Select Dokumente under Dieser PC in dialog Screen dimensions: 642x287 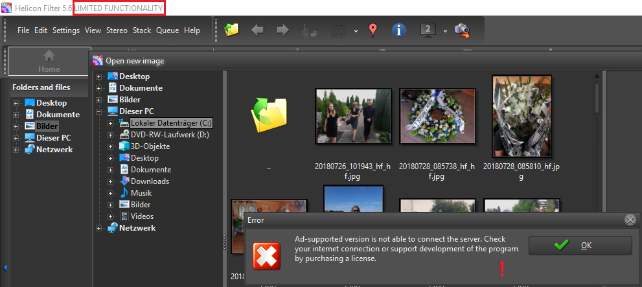coord(151,170)
